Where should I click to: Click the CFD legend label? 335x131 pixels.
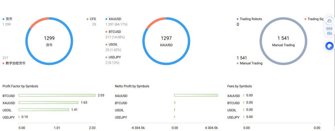coord(93,19)
